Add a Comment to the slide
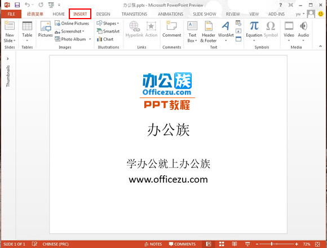 point(171,29)
